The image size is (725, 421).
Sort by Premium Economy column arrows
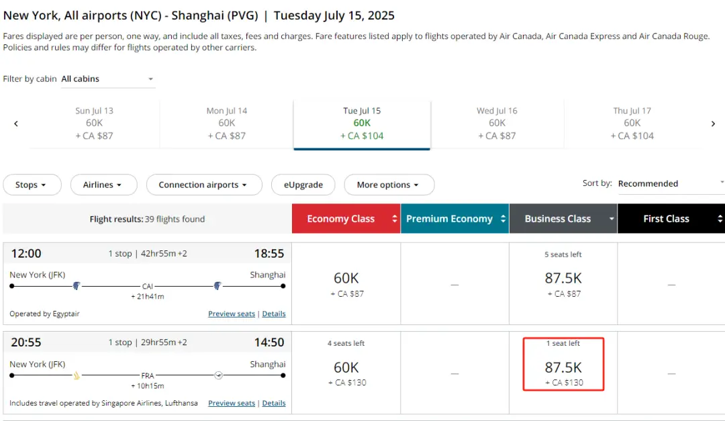(x=502, y=219)
